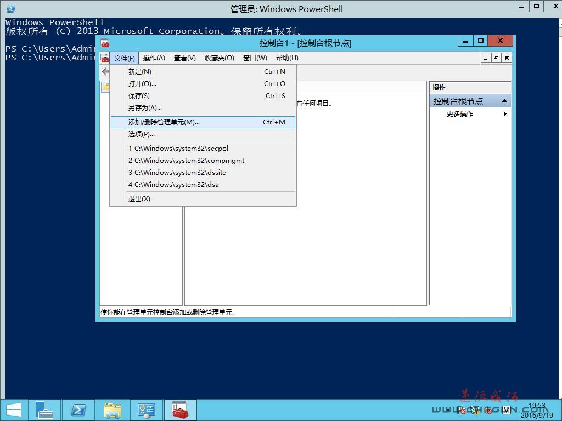Open recent file 1 secpol
This screenshot has width=562, height=421.
[203, 149]
